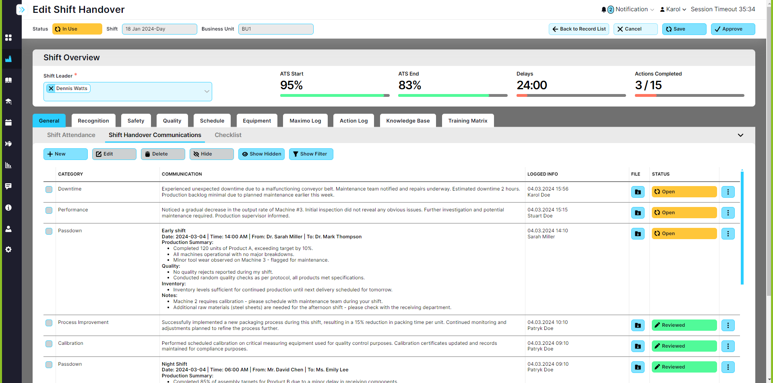Open the bar chart reports icon
773x383 pixels.
pos(8,165)
